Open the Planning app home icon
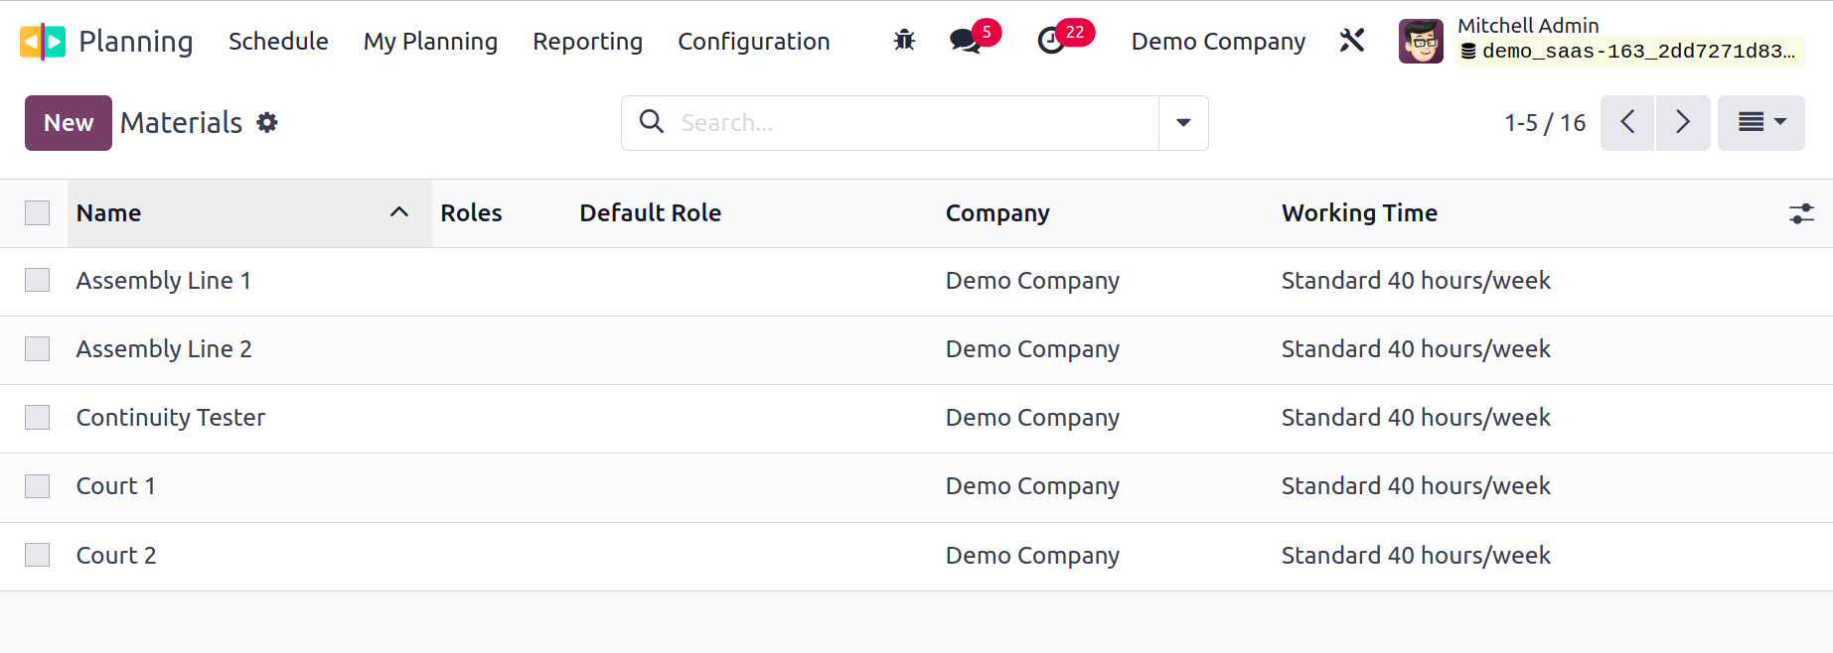 43,42
